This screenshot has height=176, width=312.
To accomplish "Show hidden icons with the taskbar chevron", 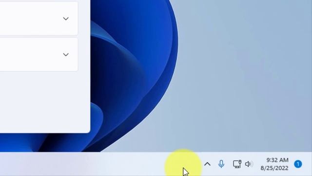I will 207,164.
